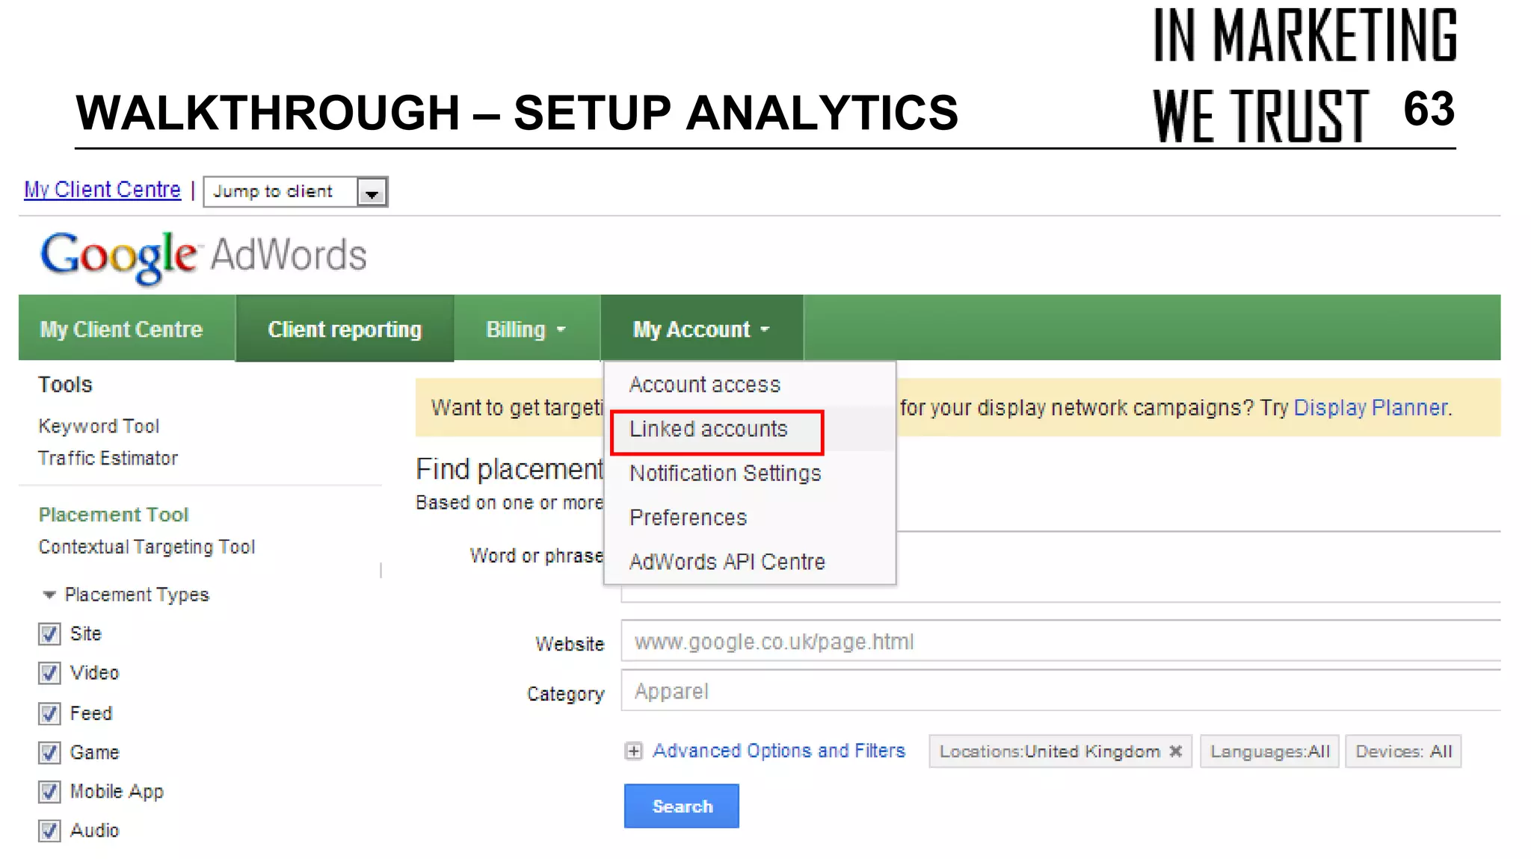Select Placement Tool in sidebar

point(114,515)
